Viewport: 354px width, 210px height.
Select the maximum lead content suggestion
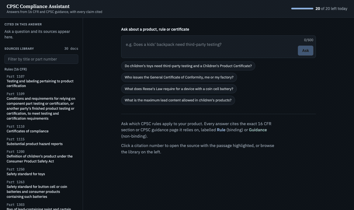tap(178, 100)
